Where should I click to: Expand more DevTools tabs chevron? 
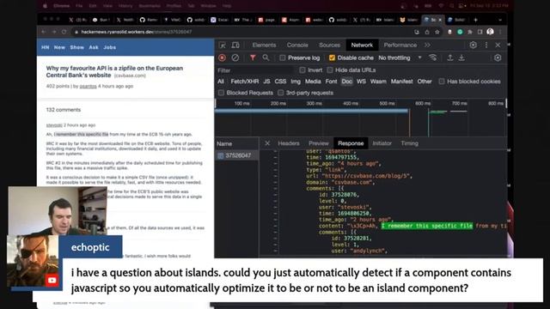click(427, 45)
